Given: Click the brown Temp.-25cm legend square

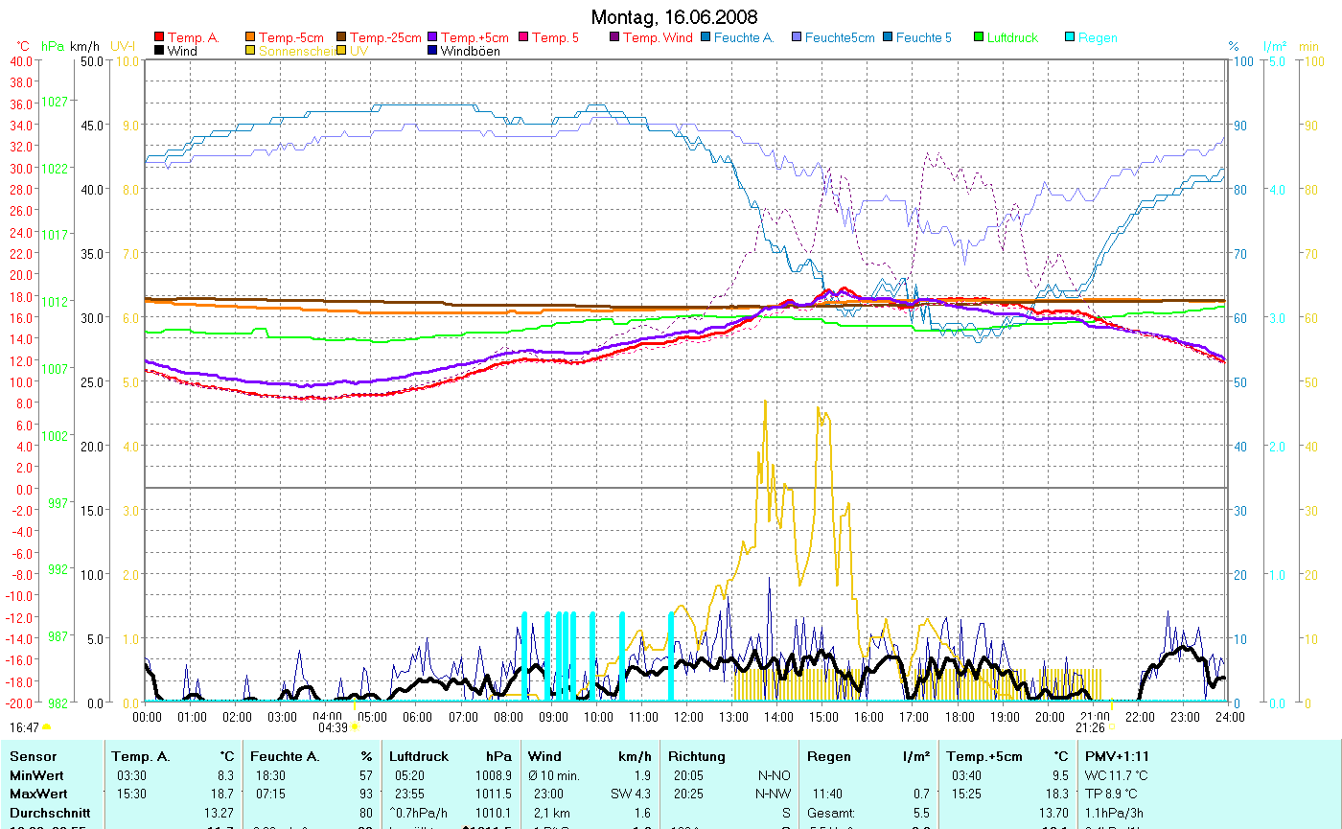Looking at the screenshot, I should point(342,38).
